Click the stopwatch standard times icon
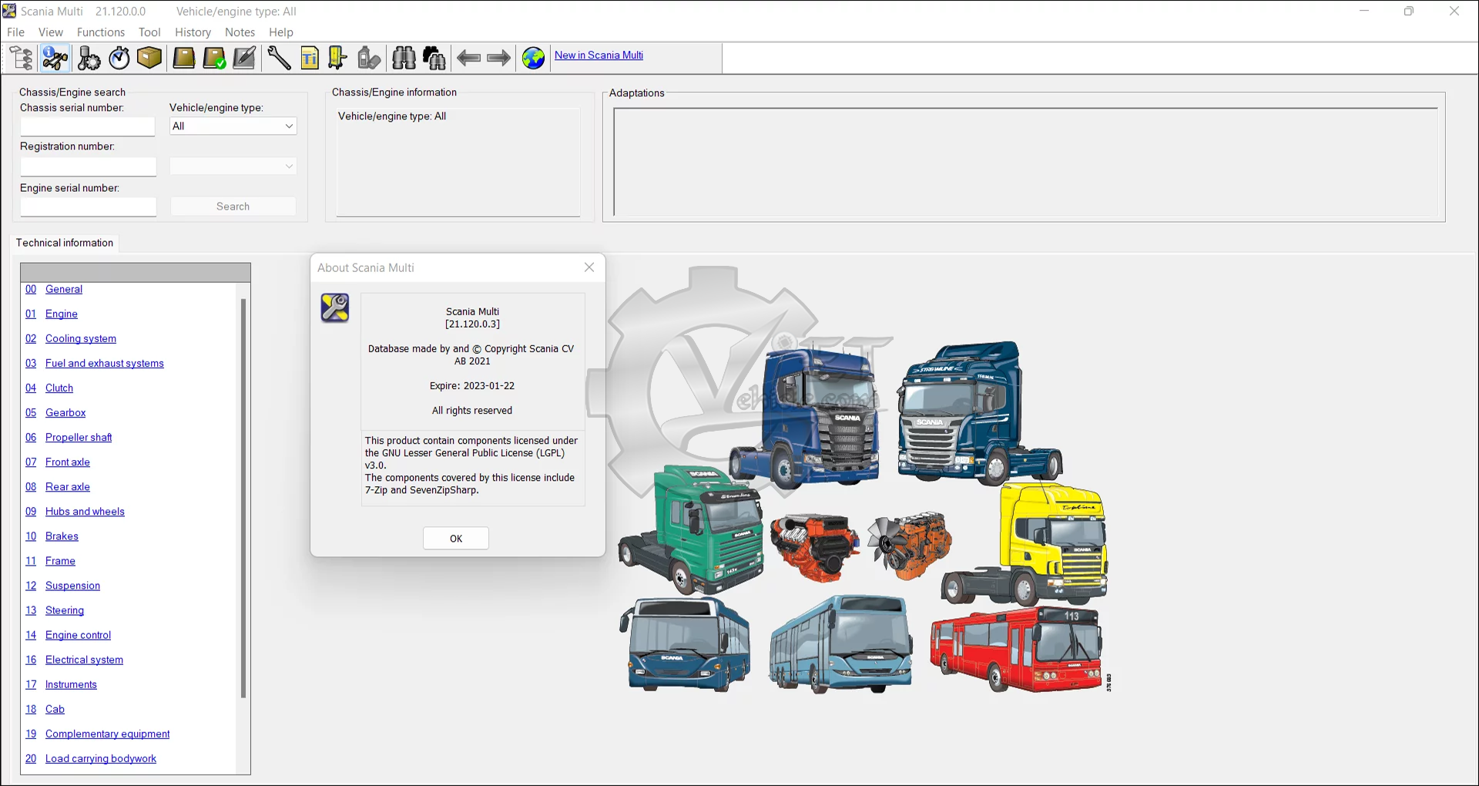Viewport: 1479px width, 786px height. click(x=119, y=58)
